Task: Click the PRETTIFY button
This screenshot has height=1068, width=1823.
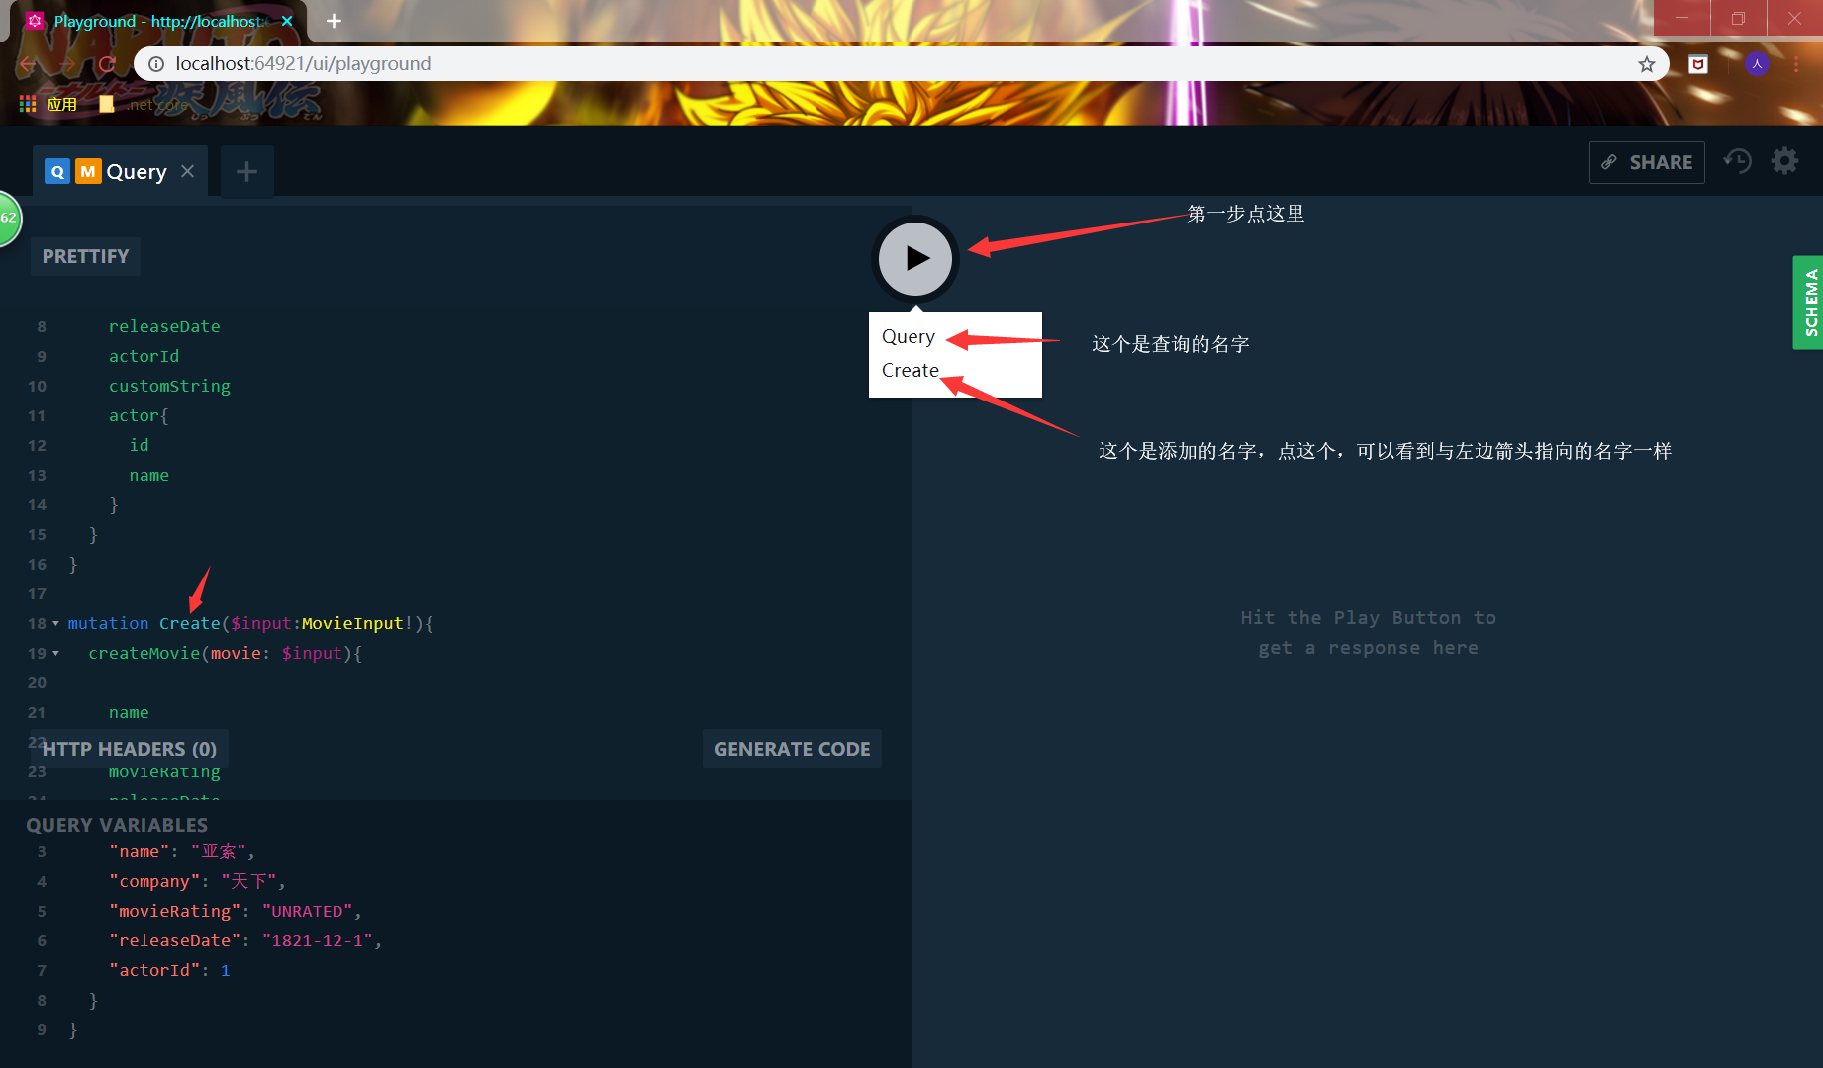Action: [x=85, y=256]
